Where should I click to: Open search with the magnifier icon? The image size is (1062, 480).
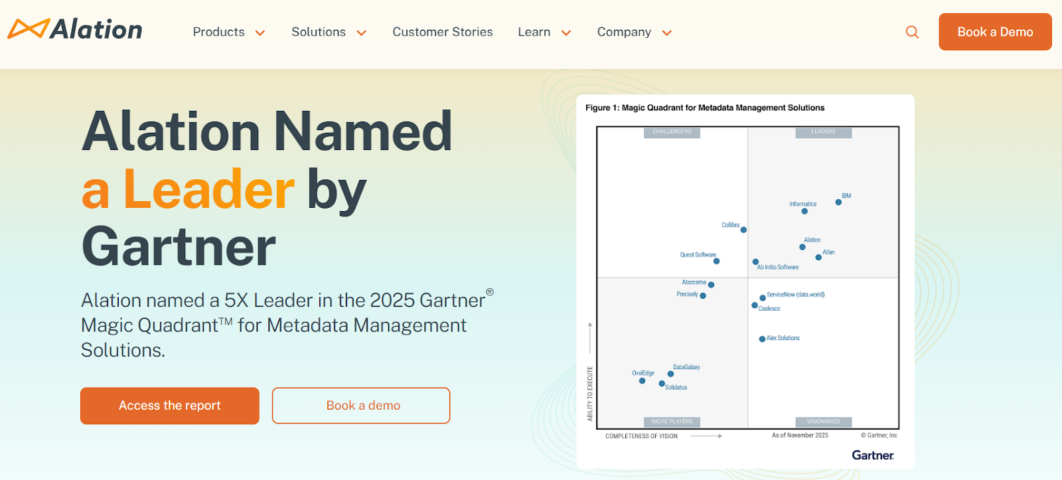912,32
